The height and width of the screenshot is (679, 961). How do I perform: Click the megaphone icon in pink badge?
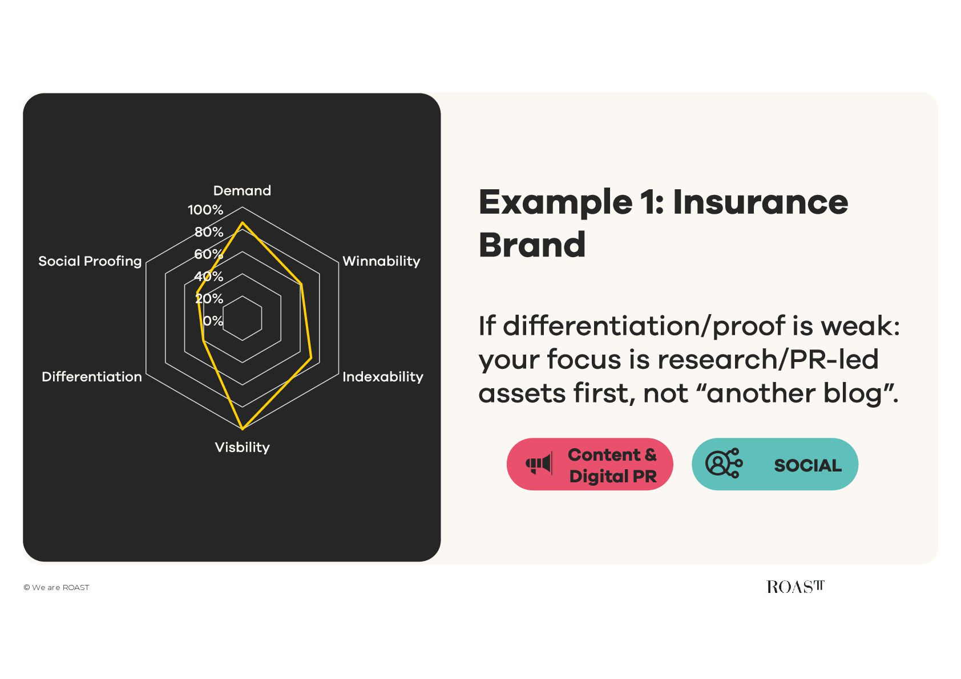[539, 464]
